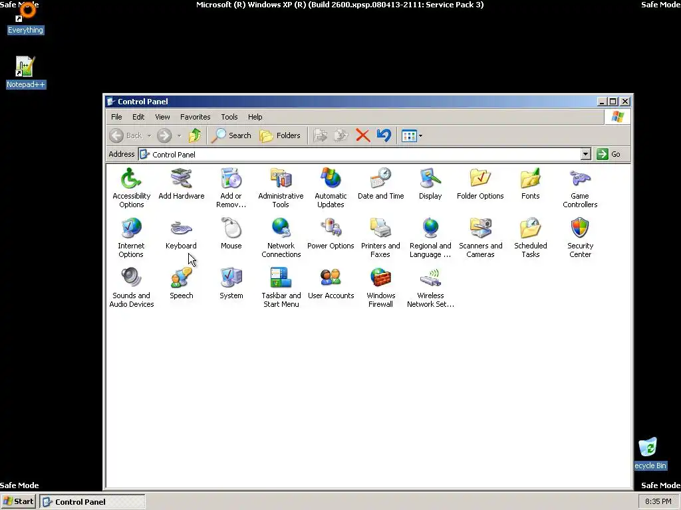Toggle the Folders pane button

click(280, 135)
